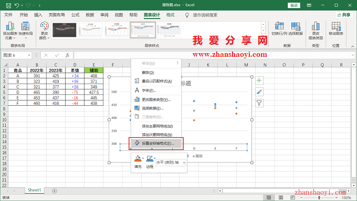
Task: Click zoom out minus button
Action: point(301,197)
